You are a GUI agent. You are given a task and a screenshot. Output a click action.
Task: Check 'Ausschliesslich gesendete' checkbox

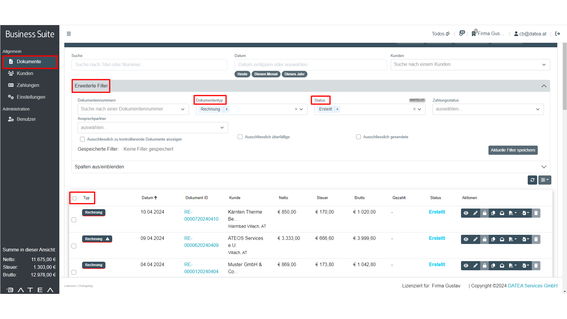[359, 137]
